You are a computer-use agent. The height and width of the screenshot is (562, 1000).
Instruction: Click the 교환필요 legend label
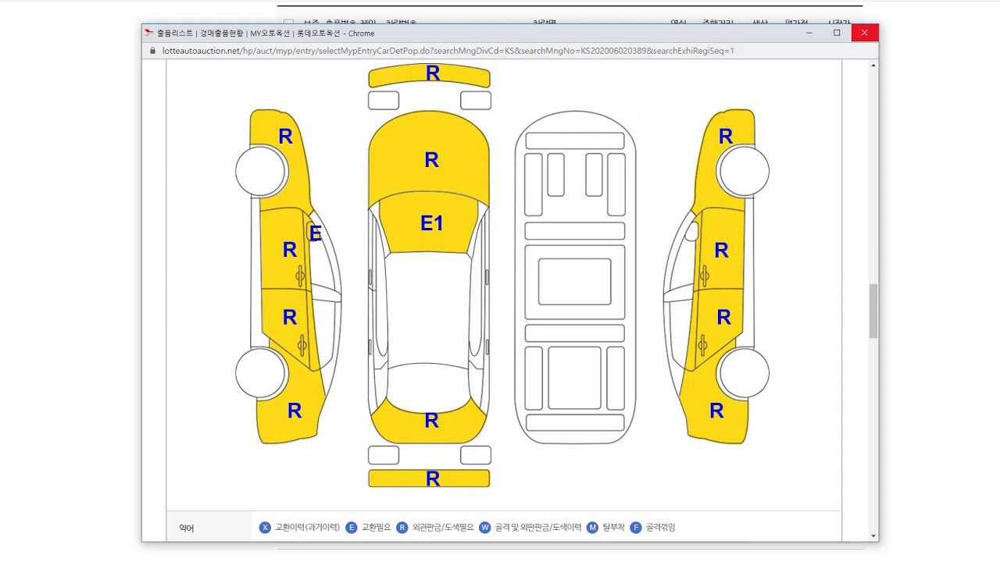click(376, 528)
